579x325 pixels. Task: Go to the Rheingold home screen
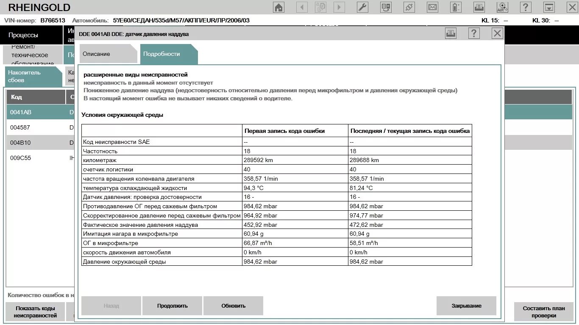click(279, 7)
